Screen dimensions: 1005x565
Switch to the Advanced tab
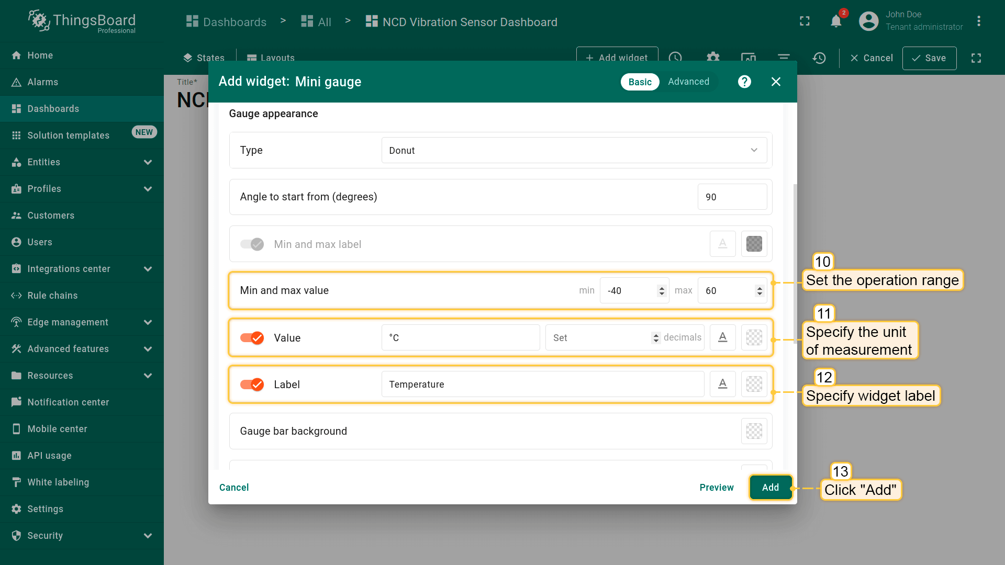[x=688, y=82]
